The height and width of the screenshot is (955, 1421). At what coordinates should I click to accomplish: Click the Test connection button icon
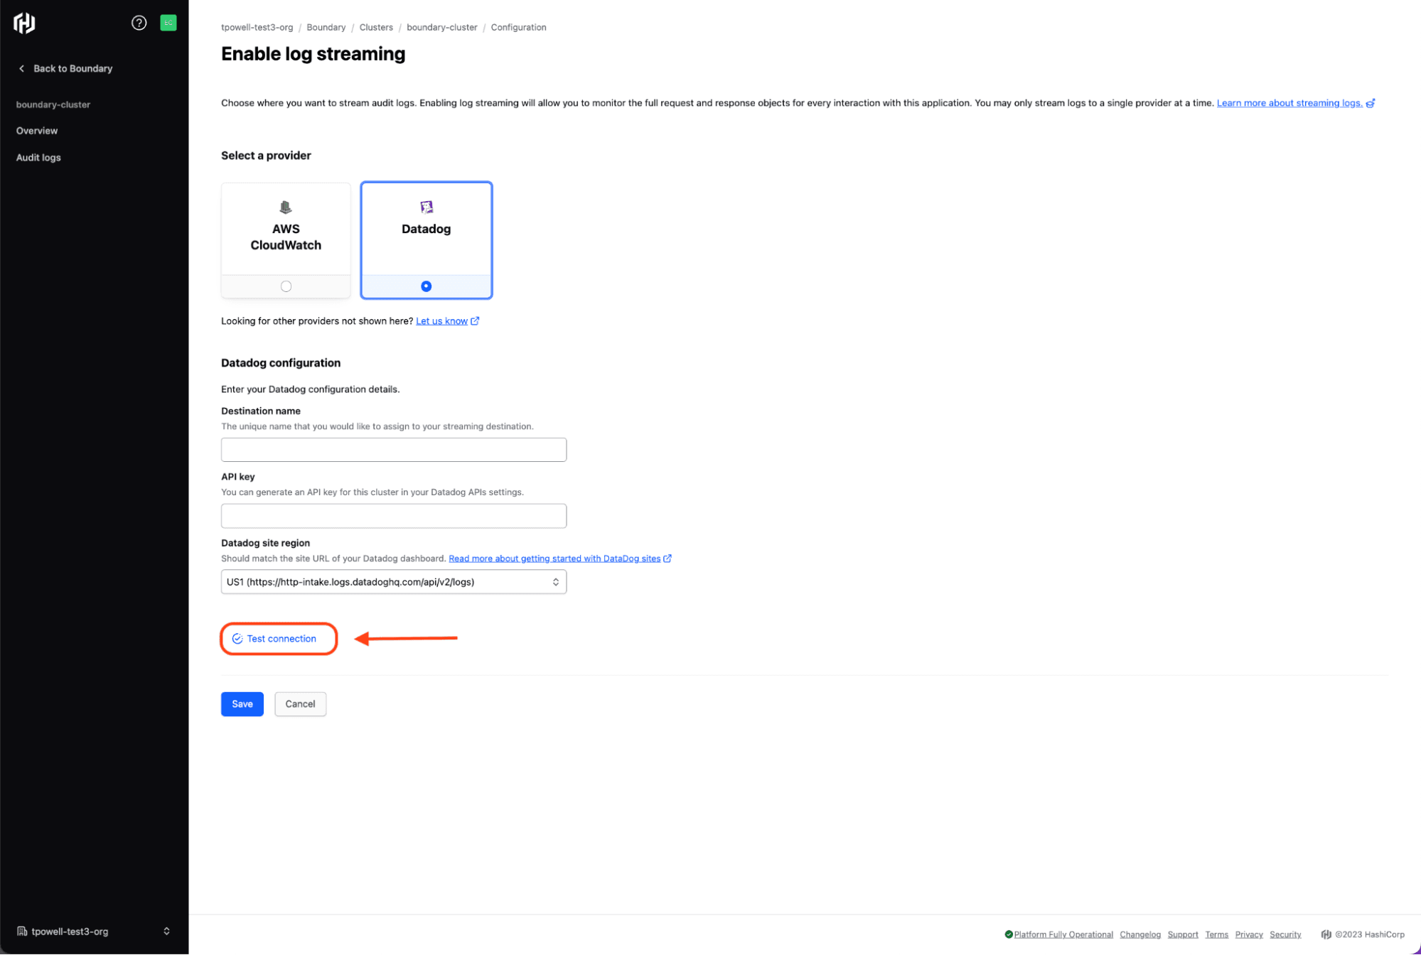(237, 638)
